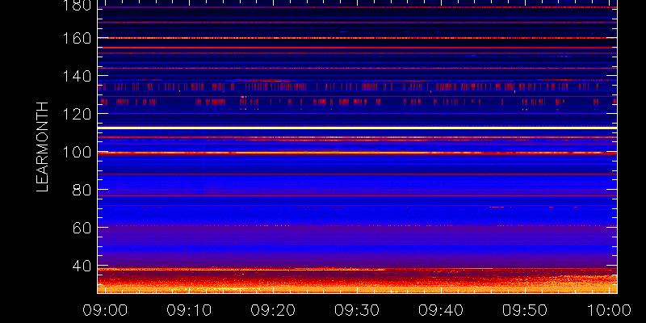Click the 09:30 time axis label
The height and width of the screenshot is (323, 646).
coord(357,310)
